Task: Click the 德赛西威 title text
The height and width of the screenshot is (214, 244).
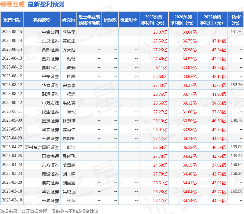Action: click(x=12, y=4)
